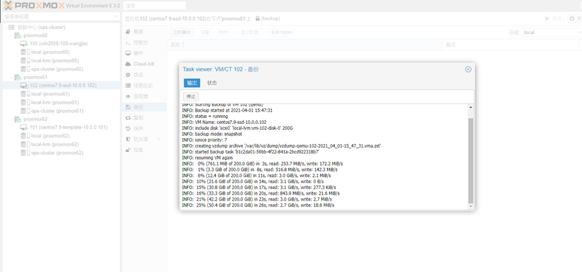Open the 快照 snapshot history icon

[x=128, y=129]
